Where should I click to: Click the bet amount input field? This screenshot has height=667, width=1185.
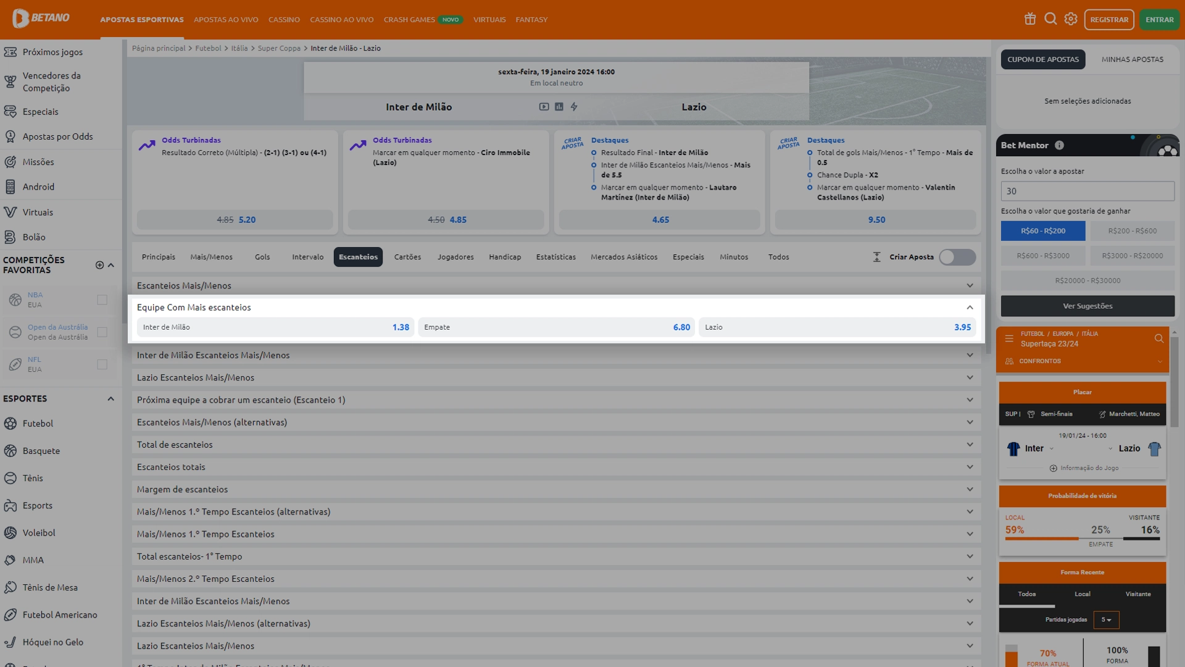1087,191
